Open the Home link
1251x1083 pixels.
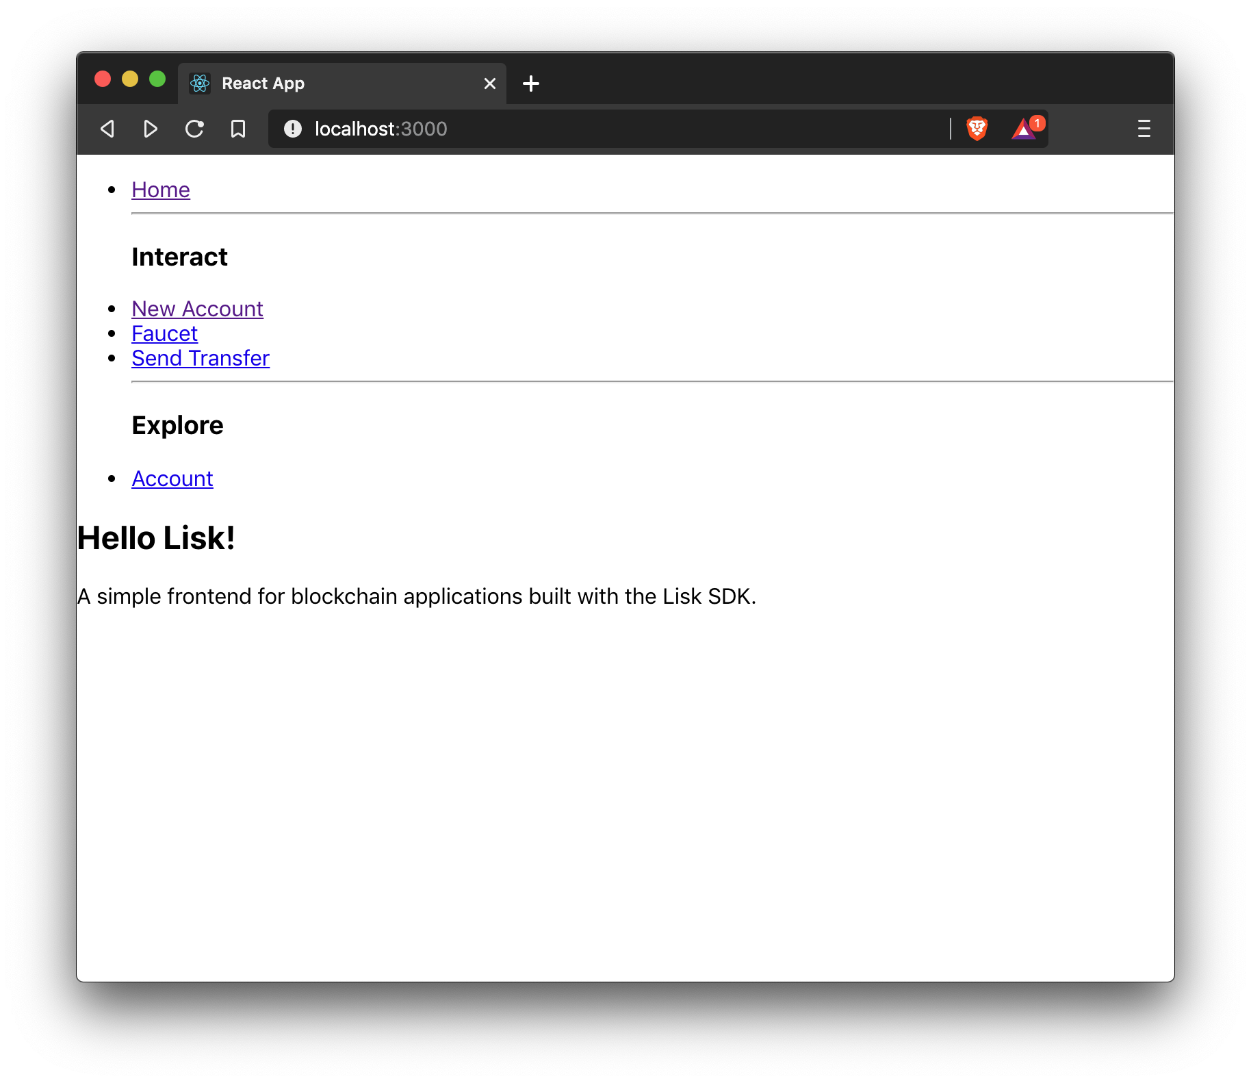tap(161, 190)
